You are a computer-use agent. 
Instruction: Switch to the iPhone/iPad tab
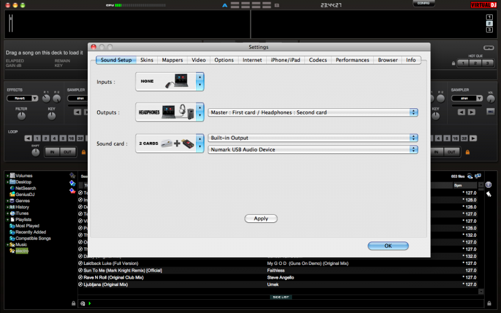pos(286,60)
